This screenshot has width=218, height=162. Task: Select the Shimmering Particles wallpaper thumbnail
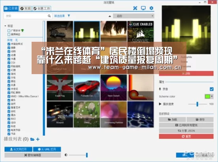(x=114, y=114)
